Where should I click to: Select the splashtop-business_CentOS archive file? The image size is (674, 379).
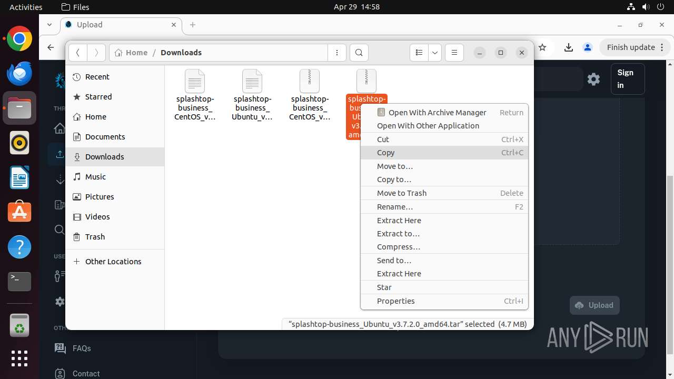310,95
